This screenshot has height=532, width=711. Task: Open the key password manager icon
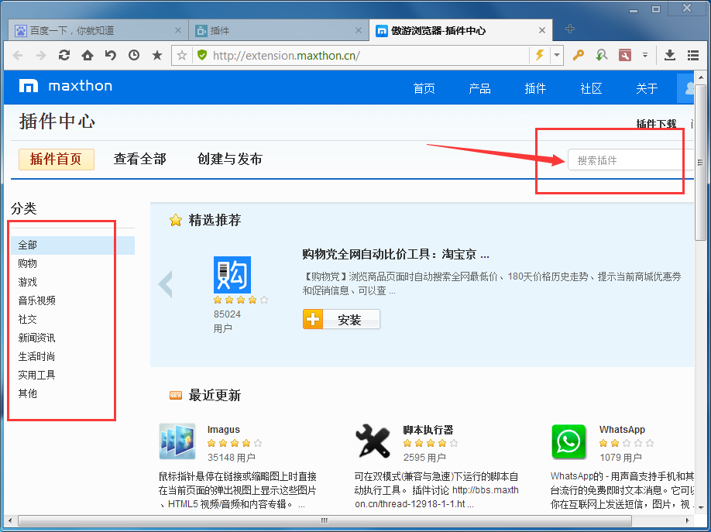point(578,55)
